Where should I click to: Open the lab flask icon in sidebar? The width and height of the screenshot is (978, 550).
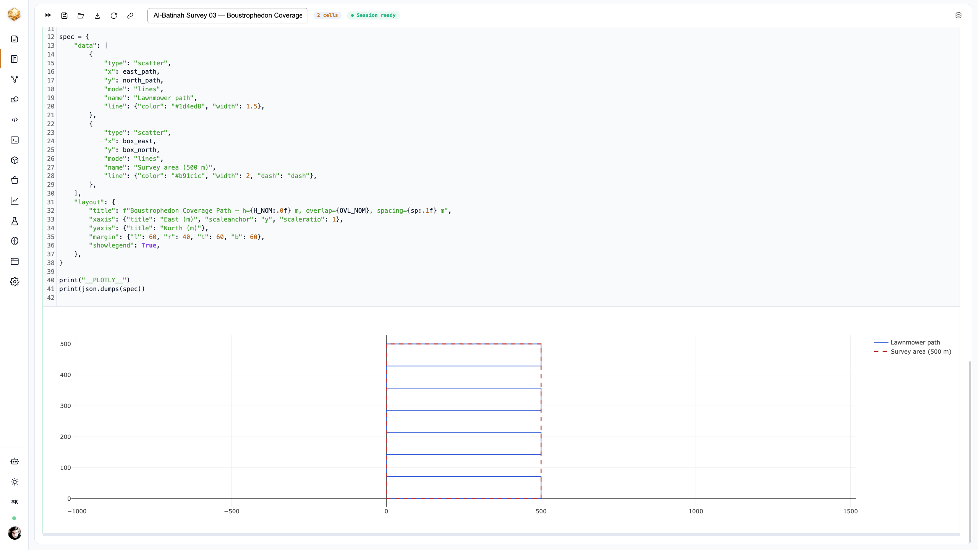coord(15,221)
